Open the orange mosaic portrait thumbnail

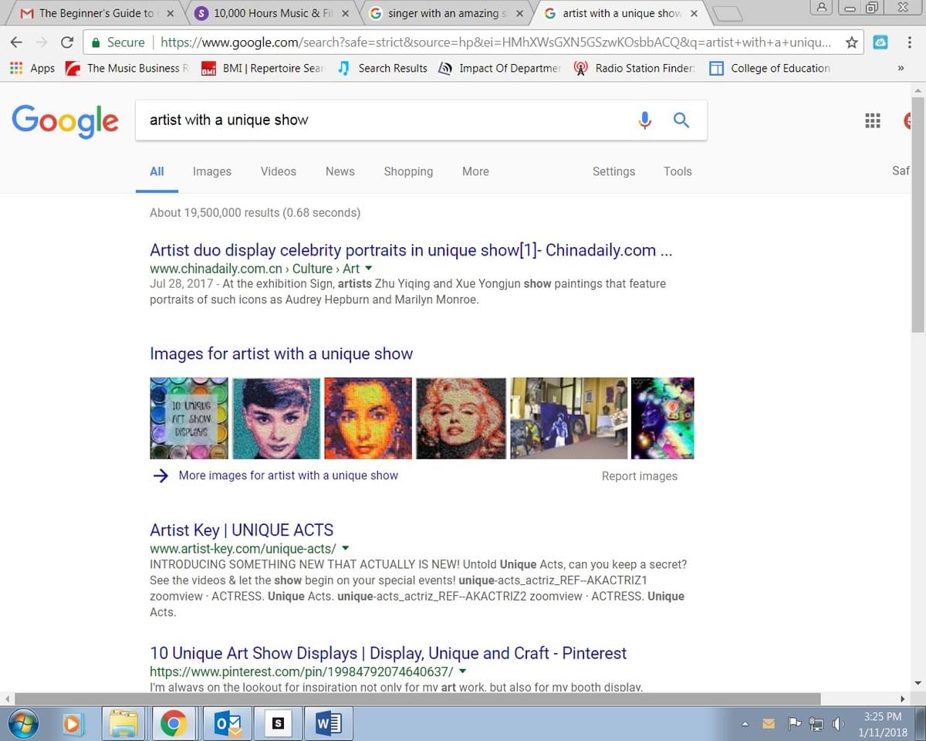click(368, 418)
